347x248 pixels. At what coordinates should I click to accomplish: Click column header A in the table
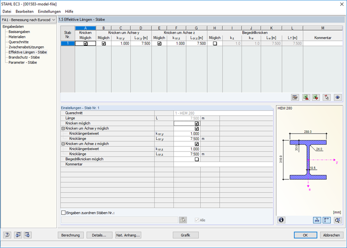pos(85,28)
